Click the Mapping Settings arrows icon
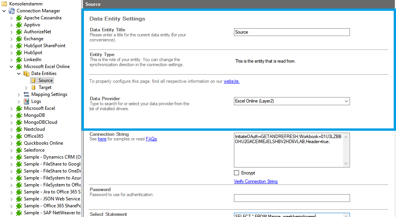The height and width of the screenshot is (217, 396). pos(26,94)
